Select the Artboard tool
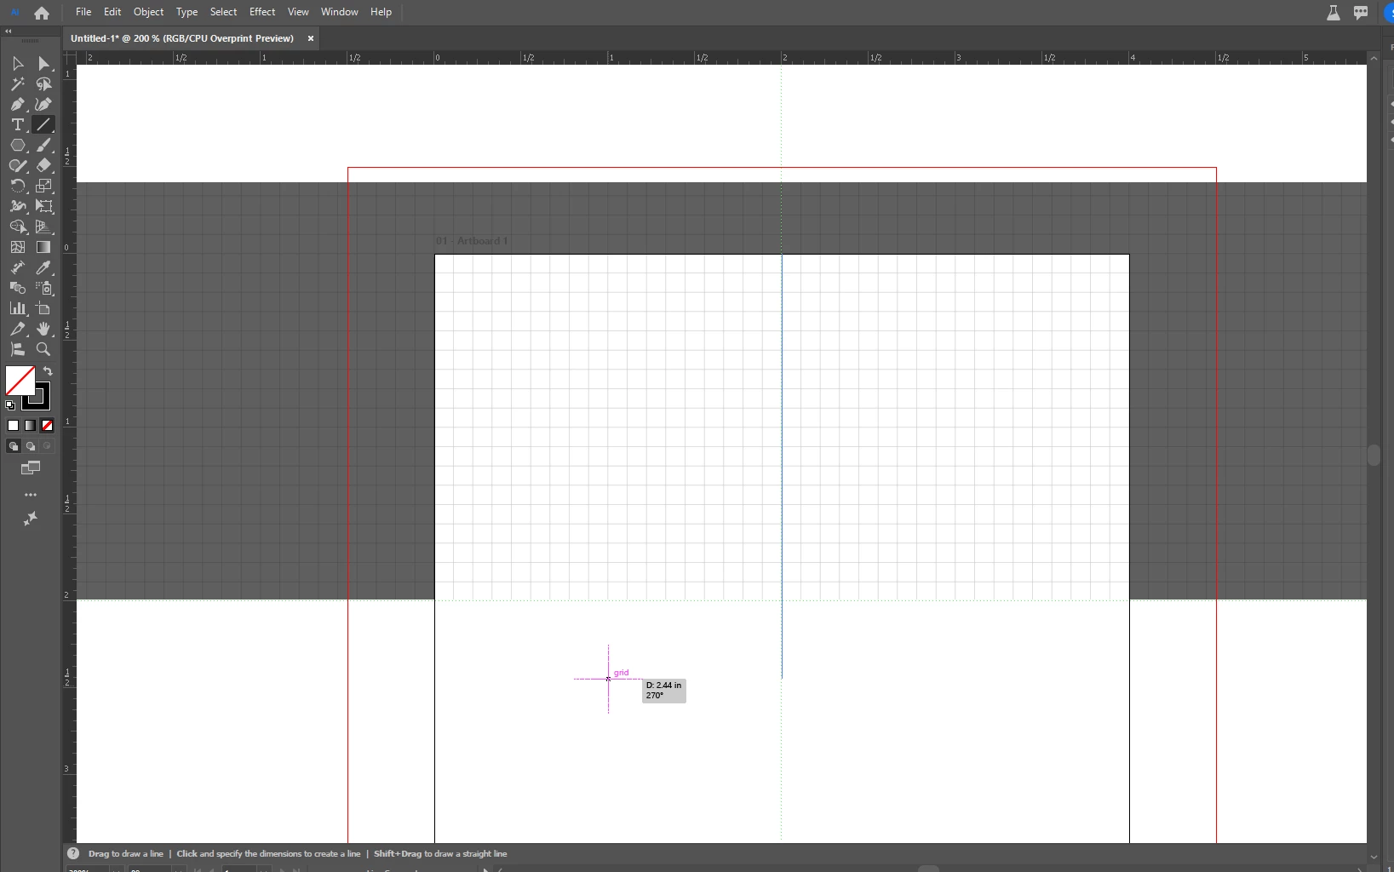 pyautogui.click(x=43, y=309)
